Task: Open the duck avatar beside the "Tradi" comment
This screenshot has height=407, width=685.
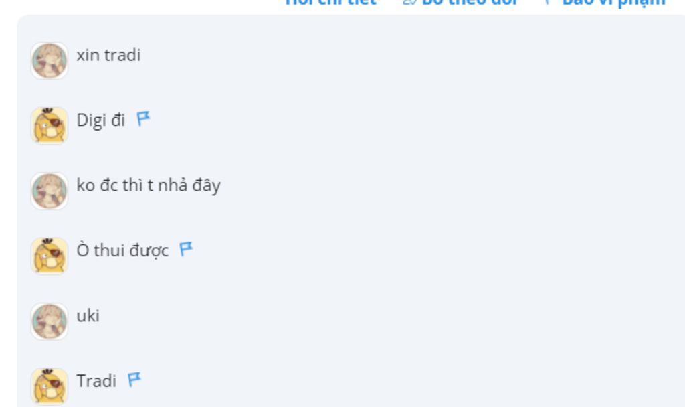Action: tap(50, 386)
